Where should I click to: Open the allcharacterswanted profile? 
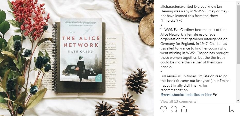pyautogui.click(x=177, y=7)
